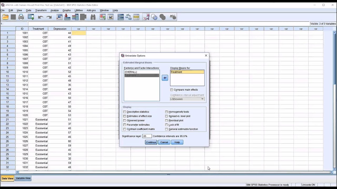Tick Homogeneity tests checkbox
337x189 pixels.
(167, 112)
